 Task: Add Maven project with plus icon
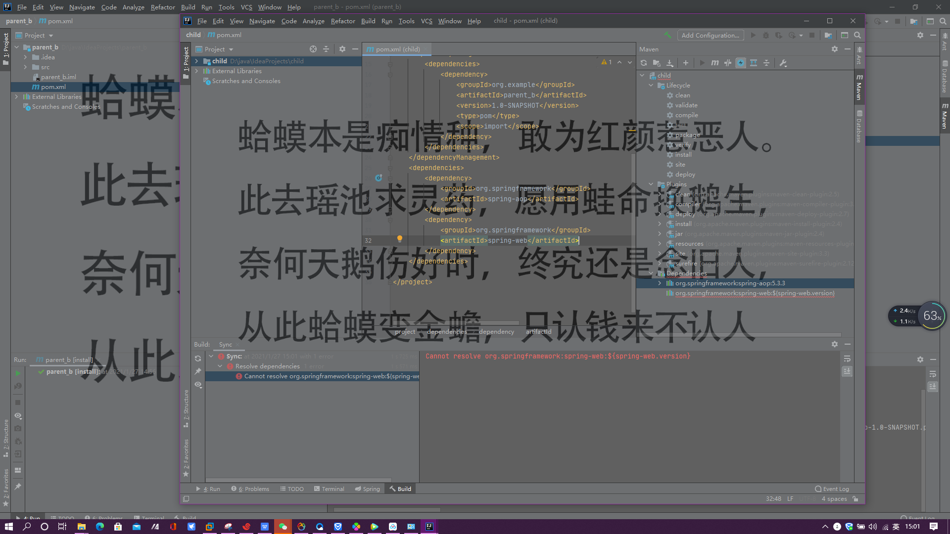click(x=686, y=63)
